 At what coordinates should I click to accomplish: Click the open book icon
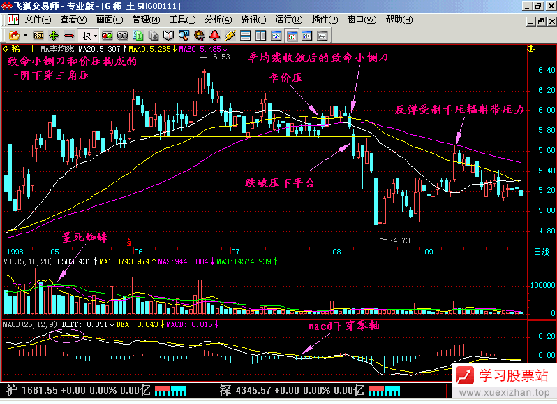[168, 36]
